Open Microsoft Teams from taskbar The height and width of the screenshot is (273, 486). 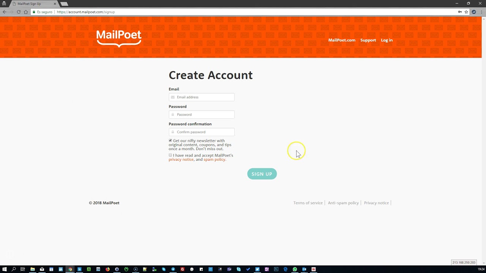(x=229, y=269)
